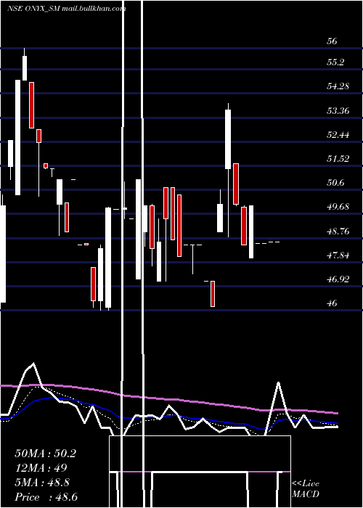The image size is (363, 508).
Task: Click the 50.6 price axis label
Action: click(335, 183)
